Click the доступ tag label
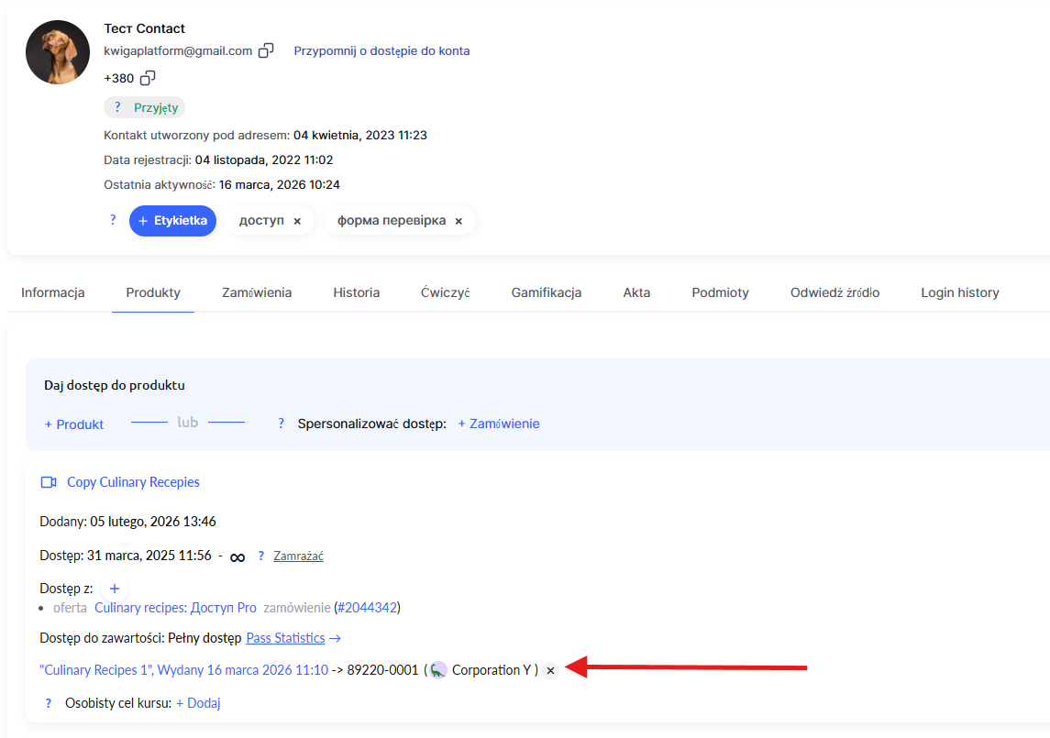1050x738 pixels. point(262,220)
